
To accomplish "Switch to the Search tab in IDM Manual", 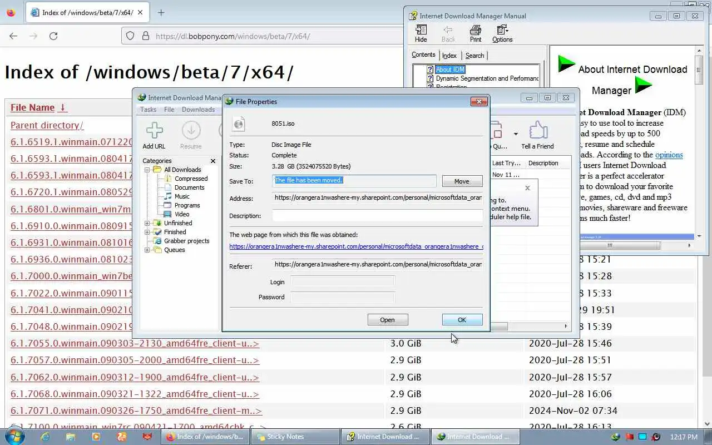I will [x=474, y=56].
